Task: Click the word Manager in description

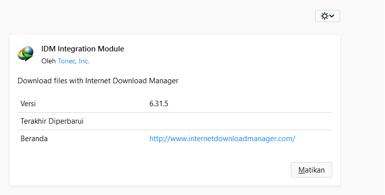Action: click(x=163, y=81)
